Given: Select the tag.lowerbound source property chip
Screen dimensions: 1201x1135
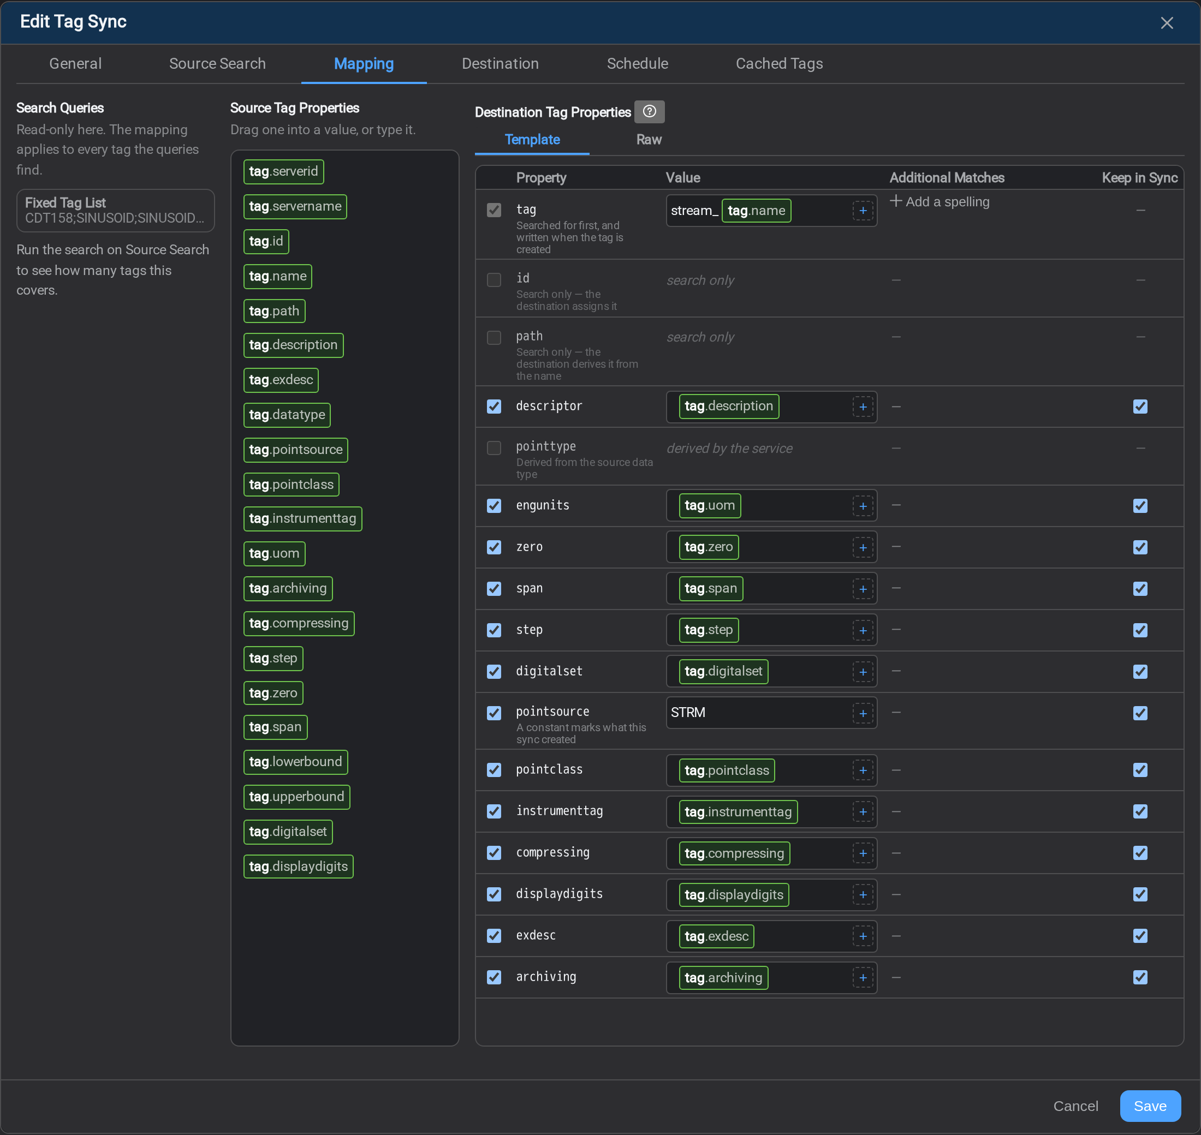Looking at the screenshot, I should coord(295,762).
